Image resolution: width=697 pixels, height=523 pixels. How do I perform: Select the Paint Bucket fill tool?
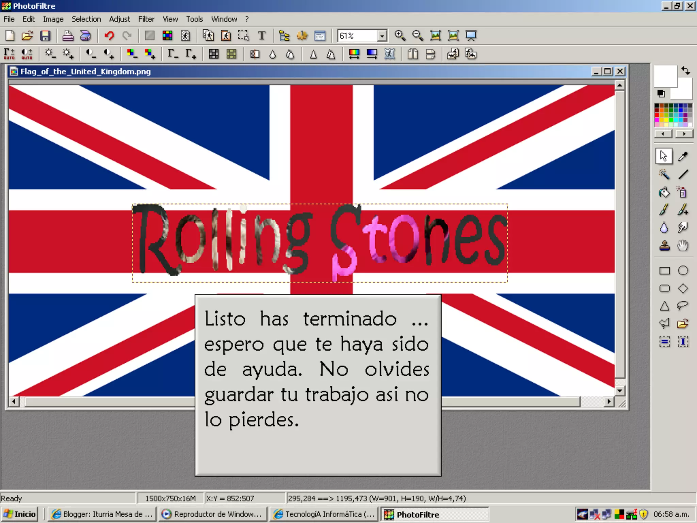664,192
